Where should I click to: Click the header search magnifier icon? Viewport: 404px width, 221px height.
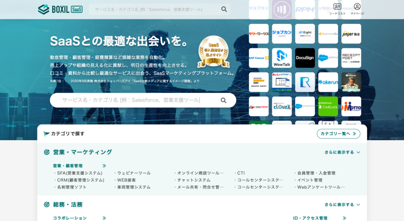pos(224,9)
